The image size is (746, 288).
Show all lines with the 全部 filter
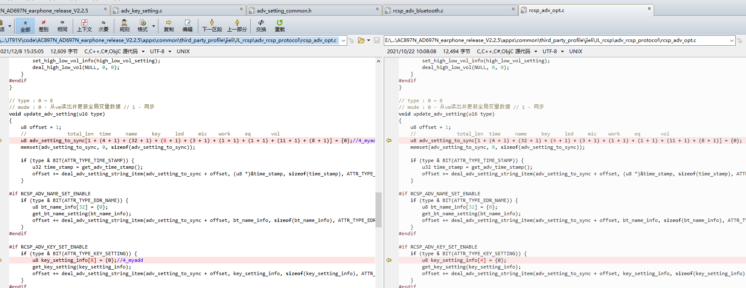pos(25,26)
